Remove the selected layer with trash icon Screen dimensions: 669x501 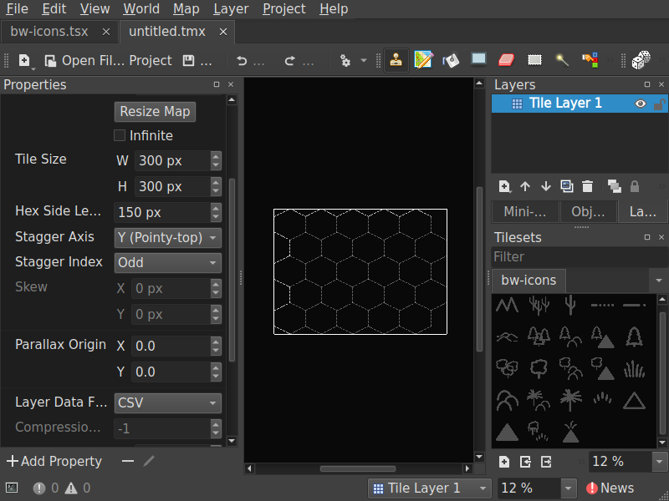coord(588,186)
